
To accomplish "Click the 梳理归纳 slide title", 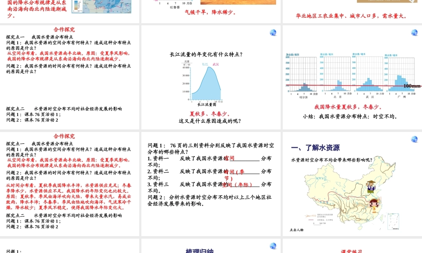I will 200,250.
